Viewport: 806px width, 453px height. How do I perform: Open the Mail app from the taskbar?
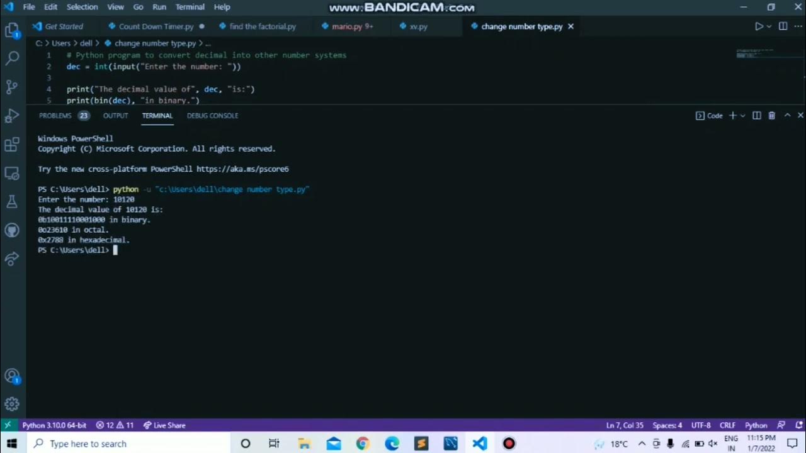coord(333,444)
